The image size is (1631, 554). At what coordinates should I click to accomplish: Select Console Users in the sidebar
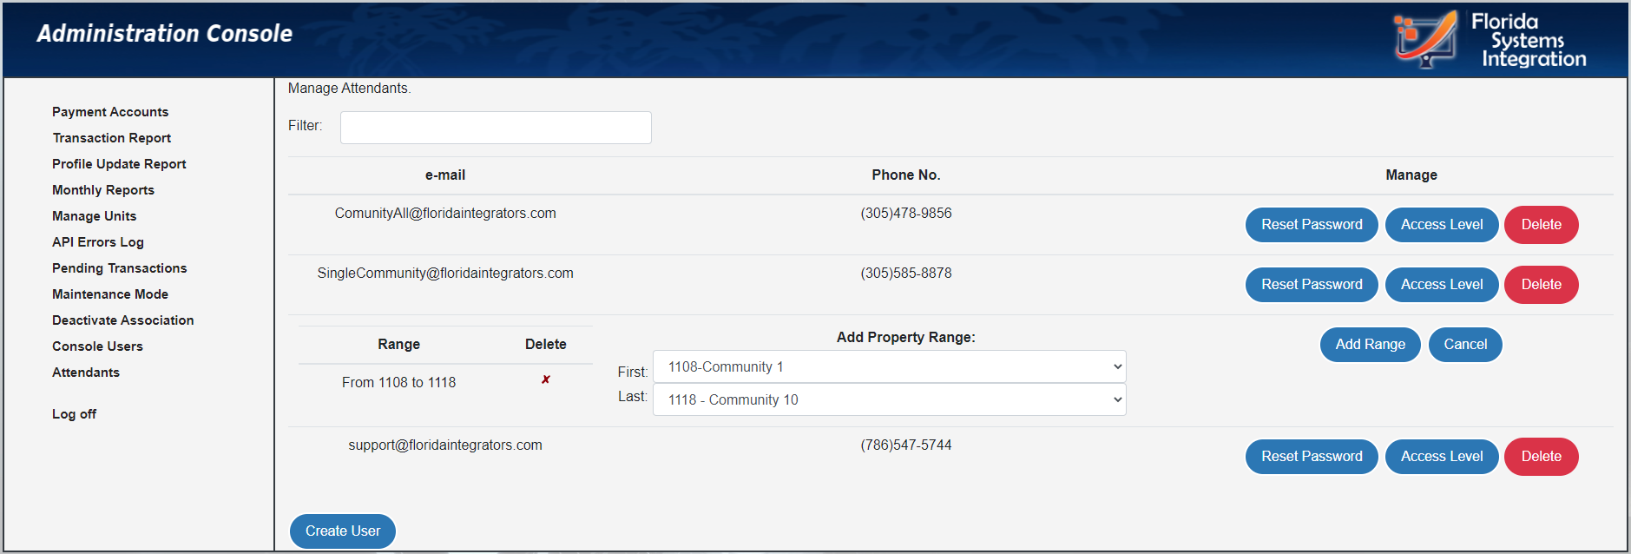97,346
